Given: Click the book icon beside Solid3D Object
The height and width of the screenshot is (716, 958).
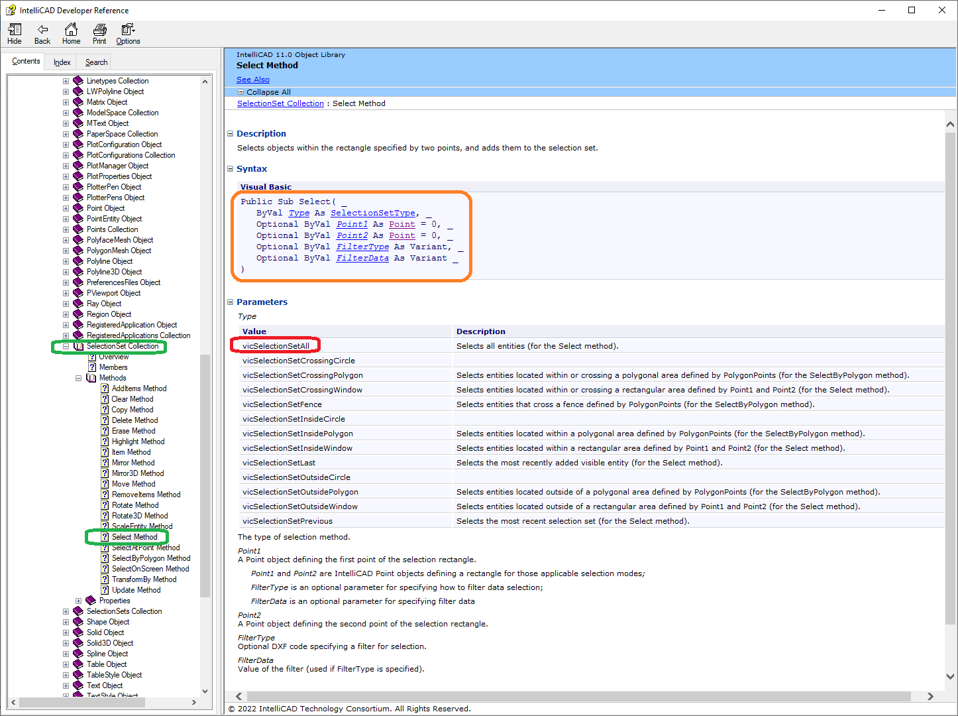Looking at the screenshot, I should pyautogui.click(x=78, y=643).
